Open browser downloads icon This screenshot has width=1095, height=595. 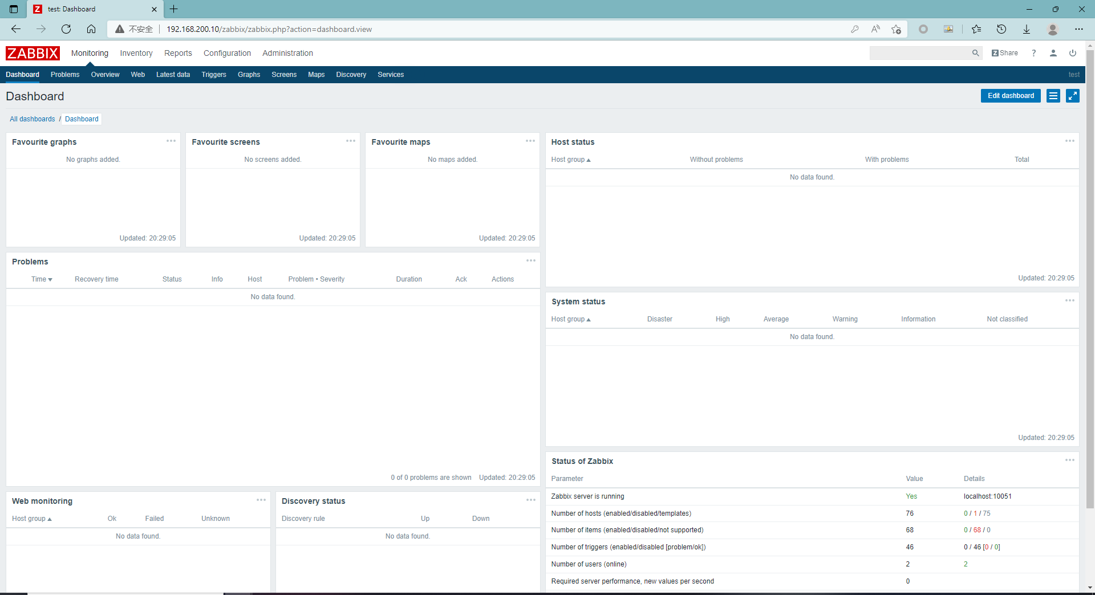tap(1027, 29)
